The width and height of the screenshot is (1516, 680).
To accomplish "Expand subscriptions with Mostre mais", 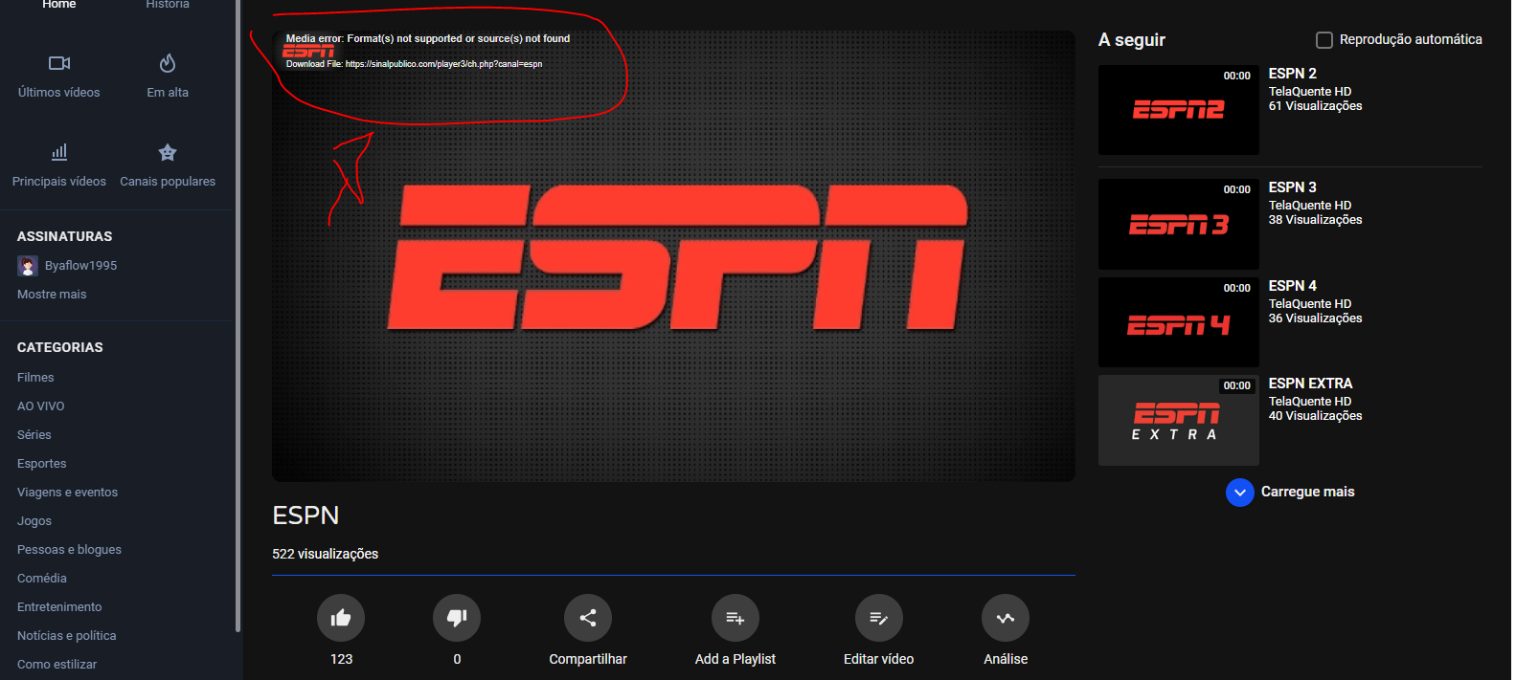I will [52, 295].
